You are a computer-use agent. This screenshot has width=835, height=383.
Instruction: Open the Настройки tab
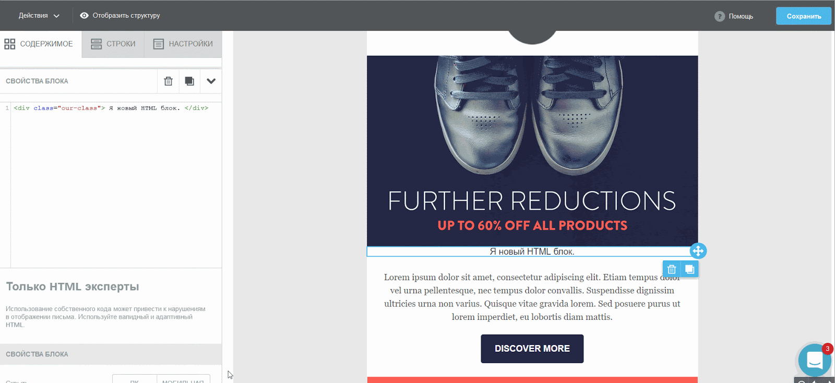183,44
